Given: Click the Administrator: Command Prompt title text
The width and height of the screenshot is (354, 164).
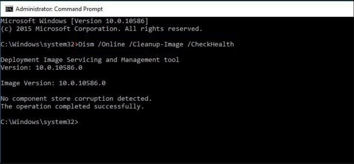Looking at the screenshot, I should tap(59, 9).
